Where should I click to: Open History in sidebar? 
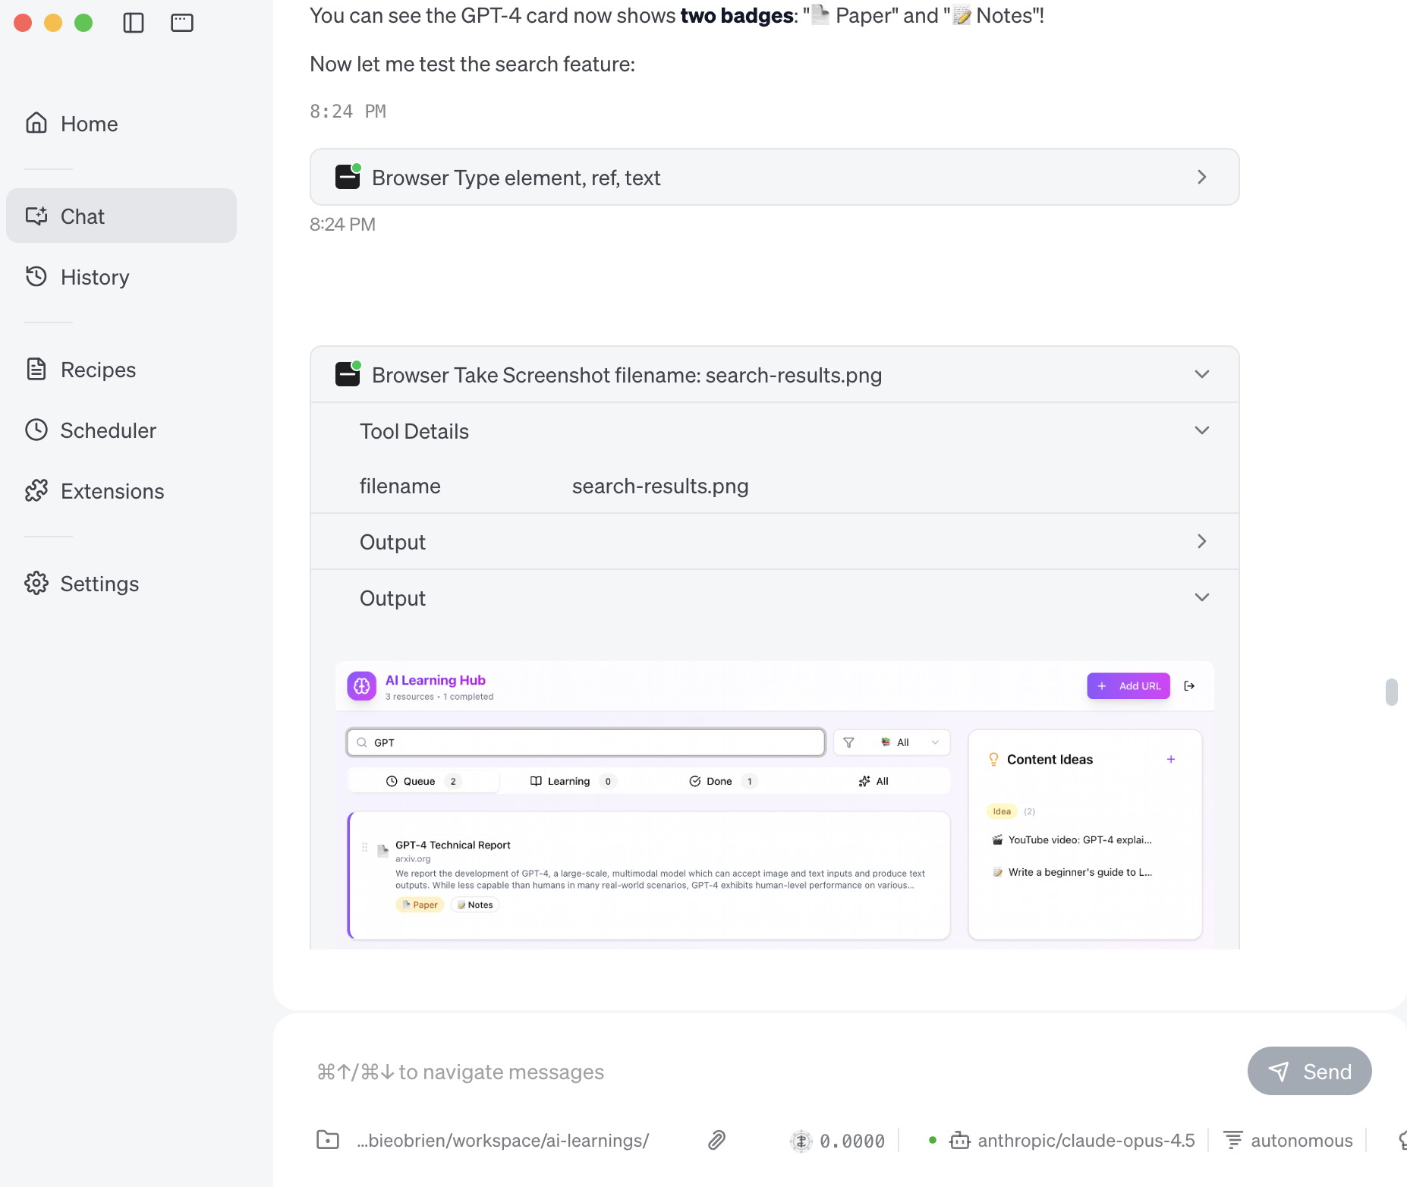coord(121,277)
